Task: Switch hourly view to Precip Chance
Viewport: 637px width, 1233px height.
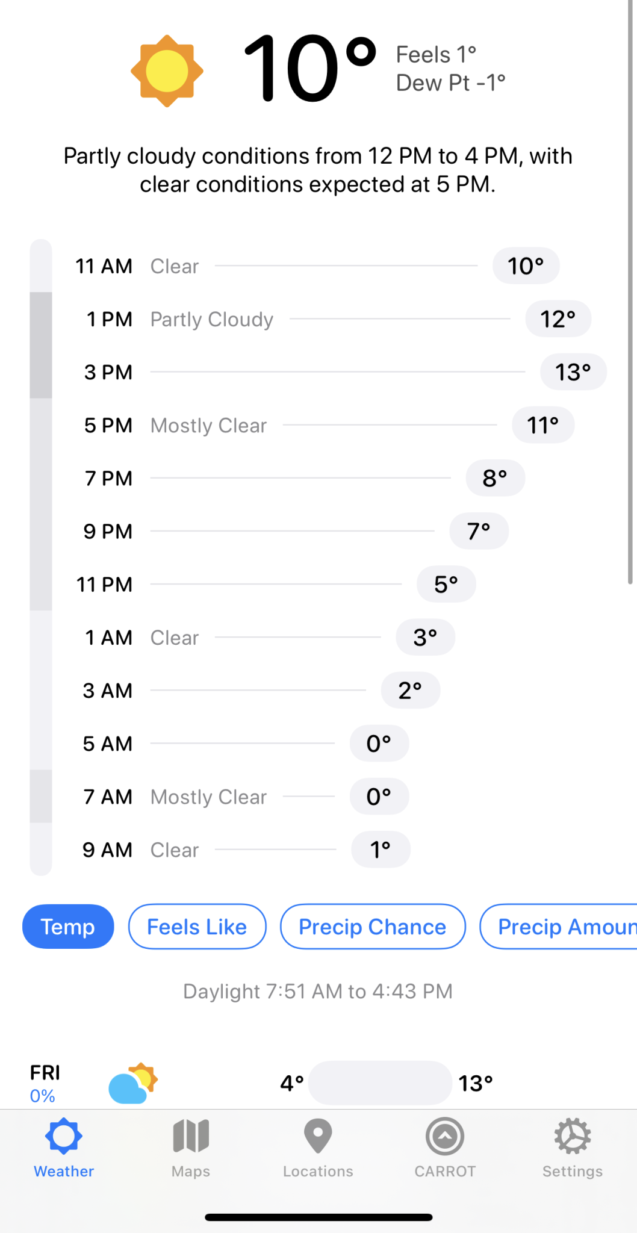Action: tap(373, 927)
